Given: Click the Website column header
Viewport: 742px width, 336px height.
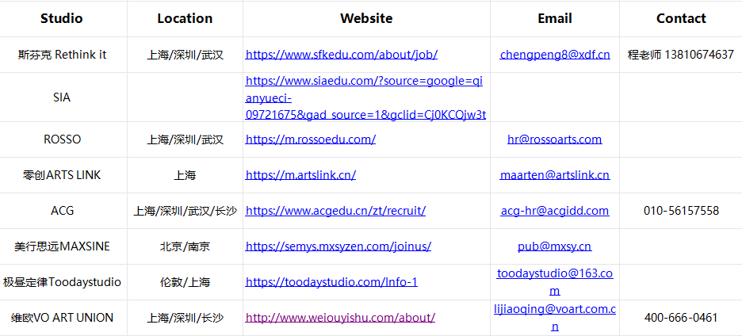Looking at the screenshot, I should click(366, 18).
